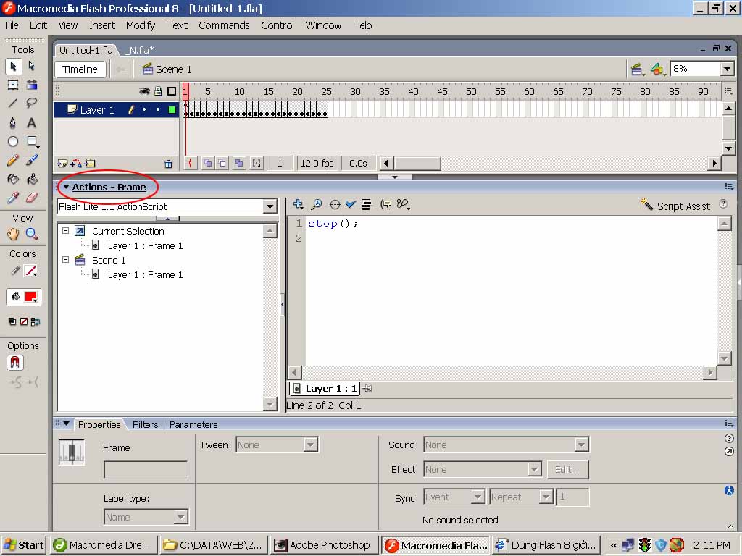The height and width of the screenshot is (556, 742).
Task: Toggle Show/Hide All Layers eye header
Action: point(144,91)
